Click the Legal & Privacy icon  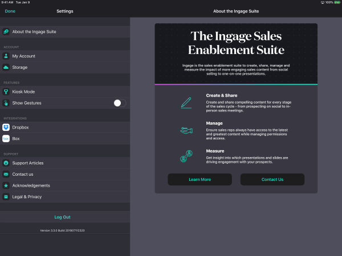(x=6, y=197)
